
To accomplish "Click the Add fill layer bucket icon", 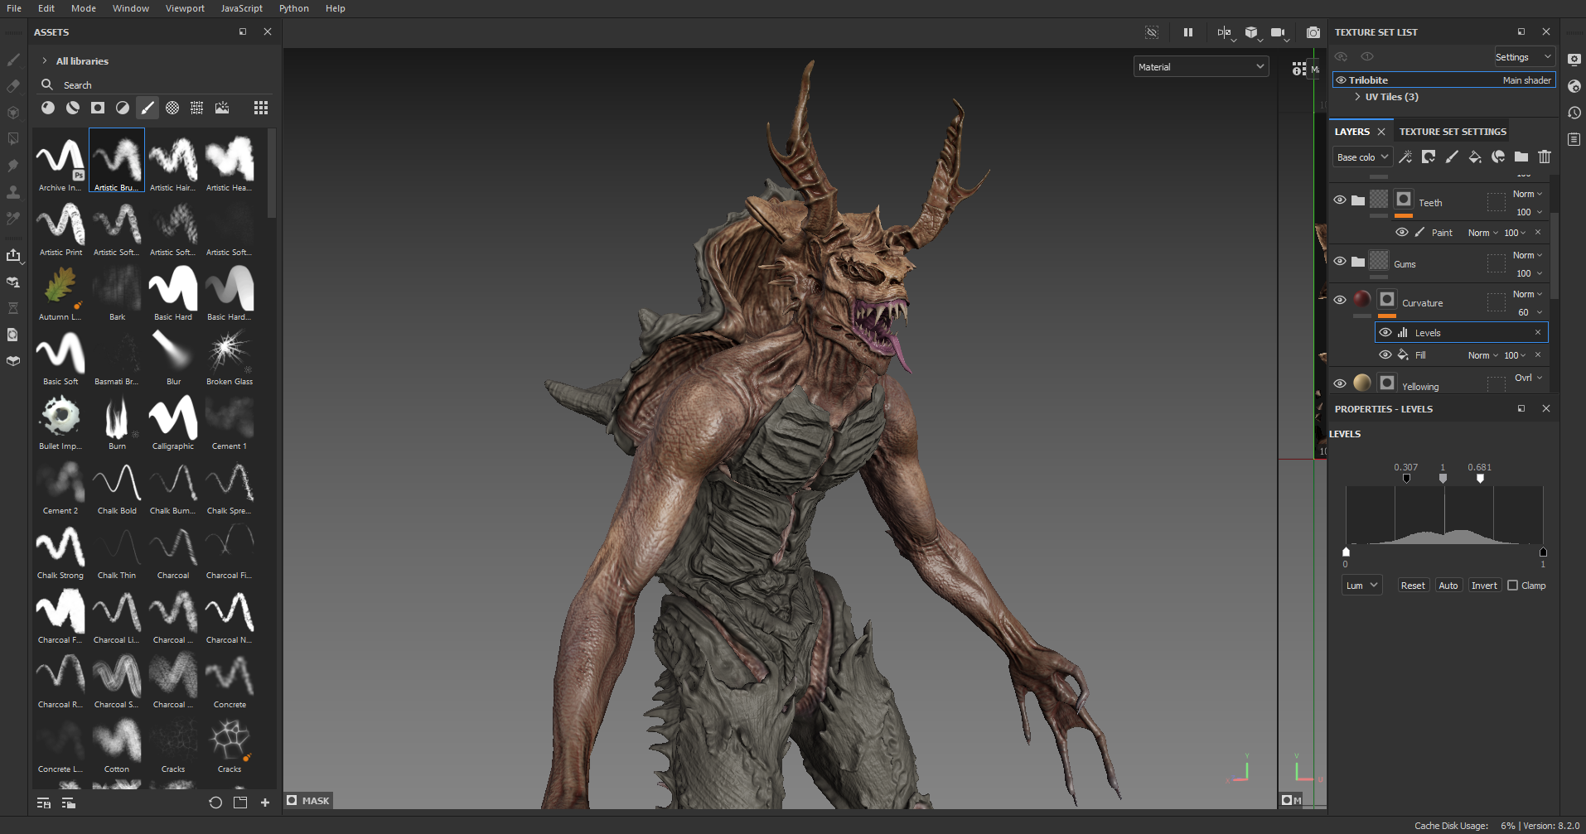I will pyautogui.click(x=1475, y=157).
